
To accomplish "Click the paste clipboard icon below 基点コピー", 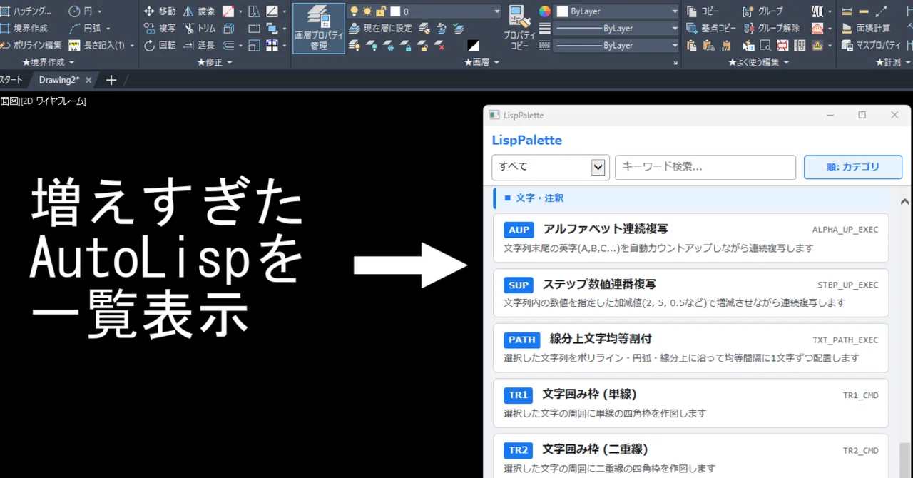I will click(692, 45).
